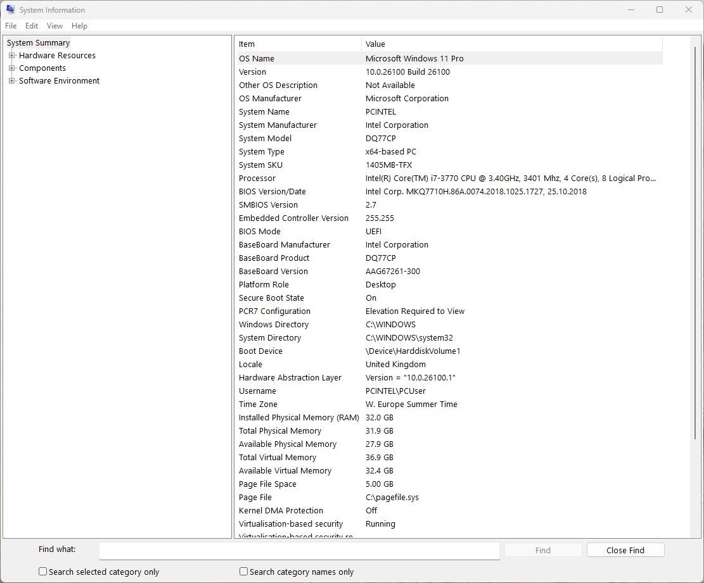Click the Item column header
Image resolution: width=704 pixels, height=583 pixels.
(x=298, y=44)
